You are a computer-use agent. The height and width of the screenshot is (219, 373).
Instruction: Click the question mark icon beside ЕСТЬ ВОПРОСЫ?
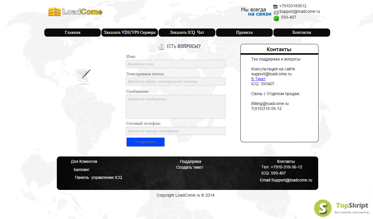coord(161,46)
